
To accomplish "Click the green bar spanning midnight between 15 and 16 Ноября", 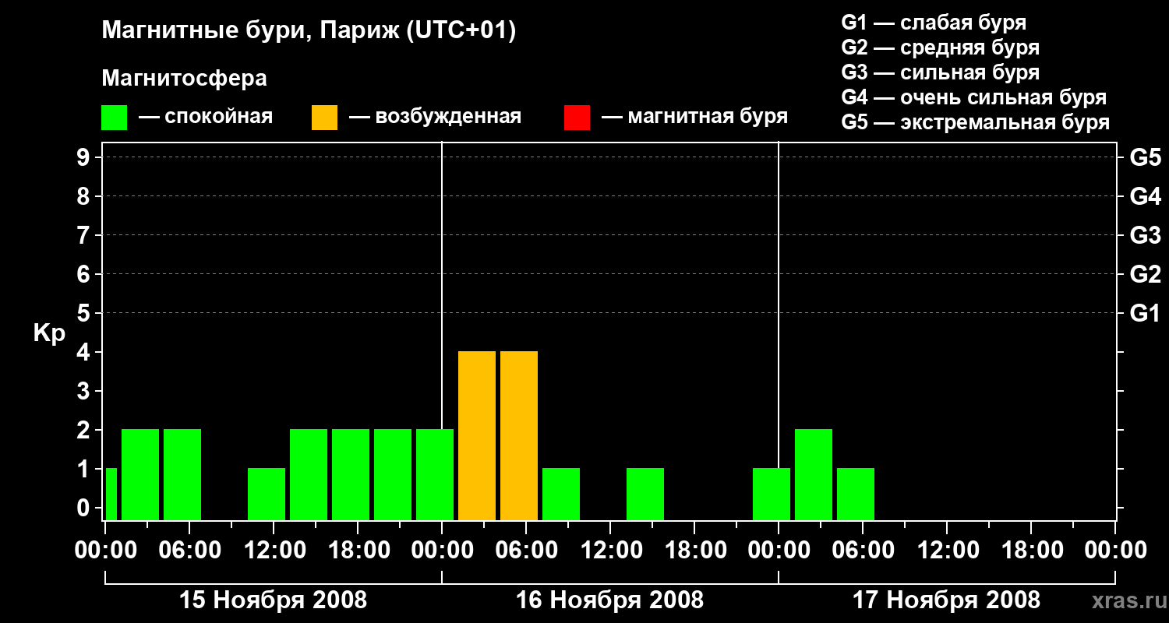I will pos(435,474).
